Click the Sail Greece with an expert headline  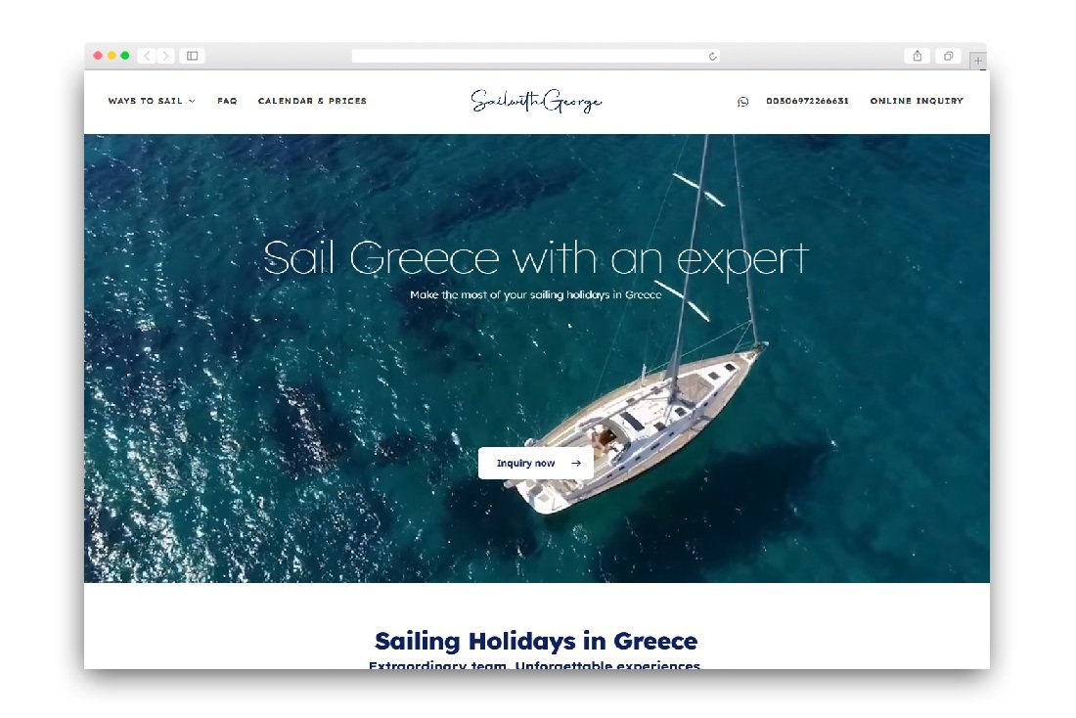tap(536, 259)
